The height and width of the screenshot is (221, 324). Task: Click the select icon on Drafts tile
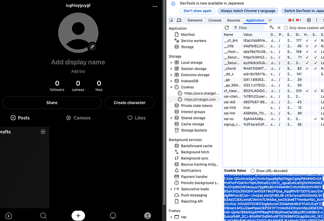click(x=43, y=132)
